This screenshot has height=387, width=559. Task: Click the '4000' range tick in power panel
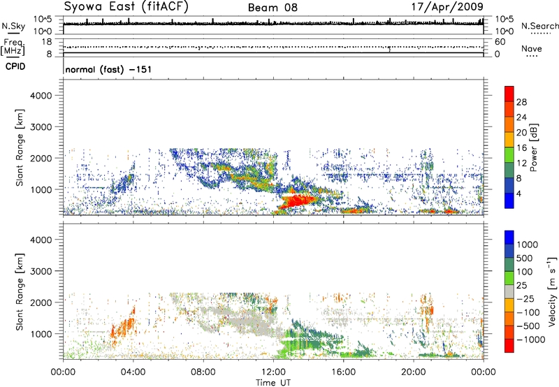tap(41, 96)
